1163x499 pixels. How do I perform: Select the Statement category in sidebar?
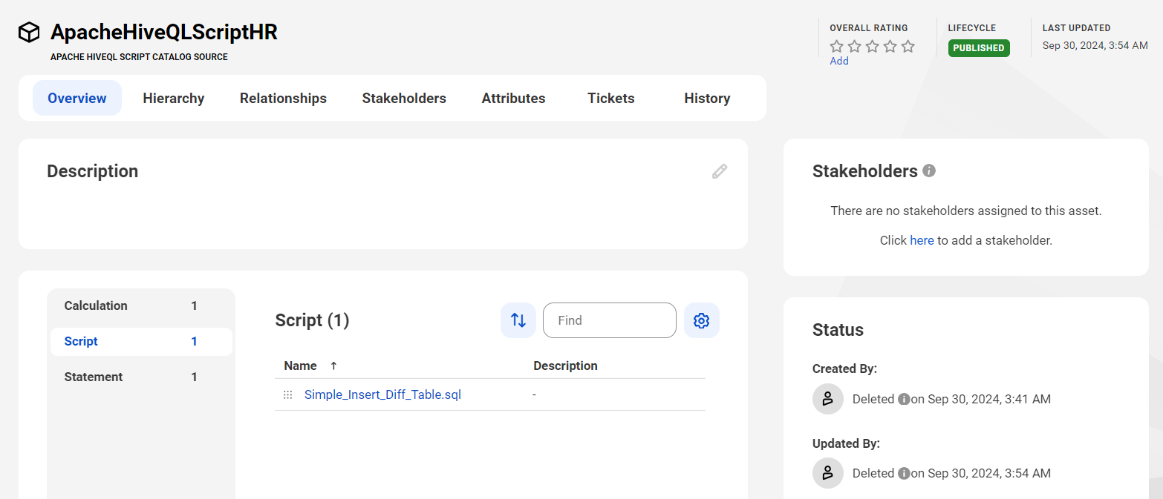(141, 377)
